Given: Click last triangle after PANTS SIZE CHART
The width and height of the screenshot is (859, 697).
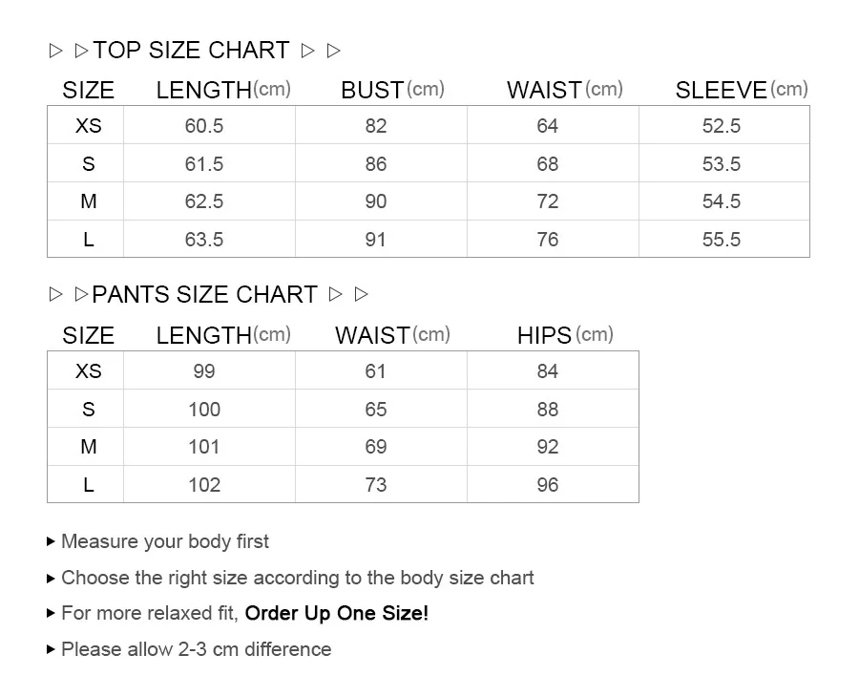Looking at the screenshot, I should pos(361,295).
